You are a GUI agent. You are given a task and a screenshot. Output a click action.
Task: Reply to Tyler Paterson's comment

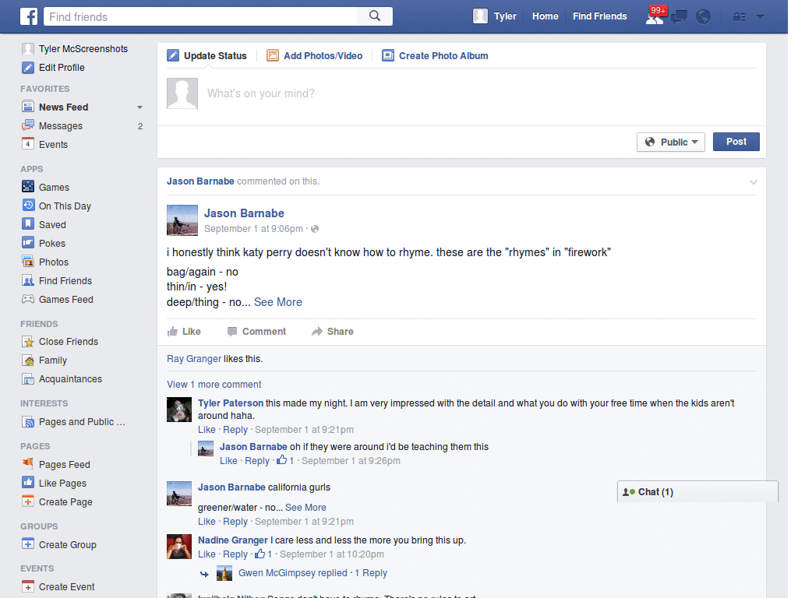click(x=235, y=430)
